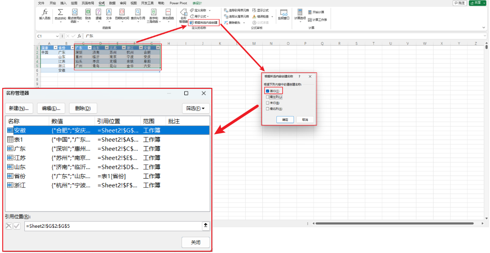
Task: Click 新建 button in Name Manager
Action: (x=19, y=109)
